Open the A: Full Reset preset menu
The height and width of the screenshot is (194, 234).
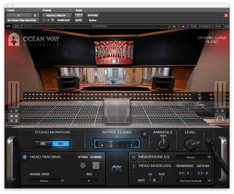tap(100, 26)
